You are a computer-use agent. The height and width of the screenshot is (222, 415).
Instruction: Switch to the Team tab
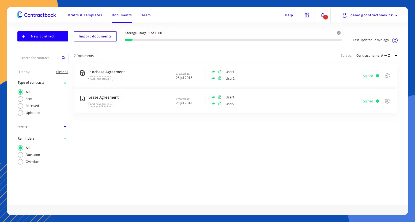(146, 15)
